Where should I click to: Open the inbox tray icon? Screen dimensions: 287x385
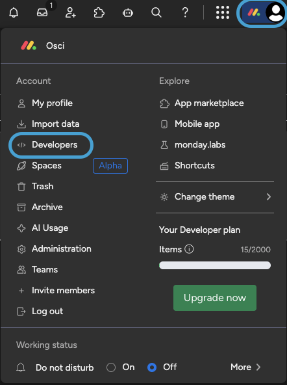pos(42,12)
